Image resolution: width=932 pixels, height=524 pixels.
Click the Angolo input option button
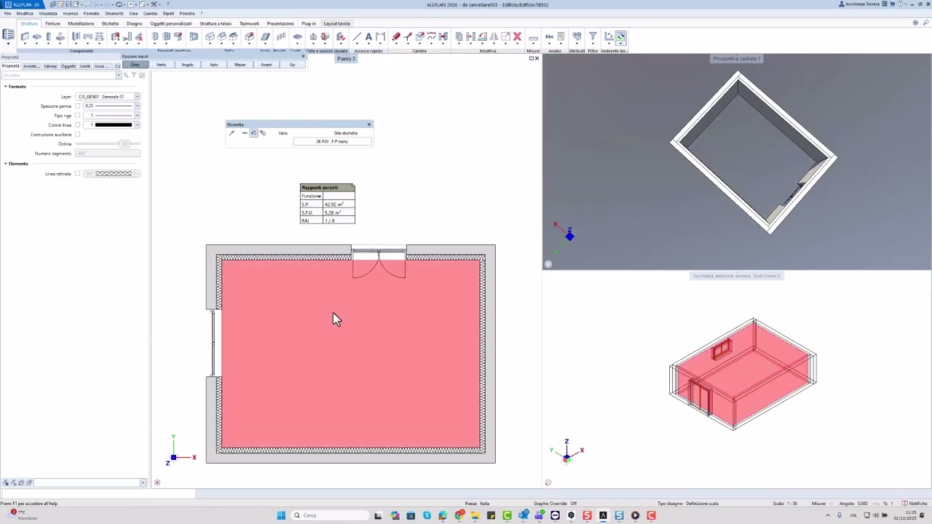[187, 65]
